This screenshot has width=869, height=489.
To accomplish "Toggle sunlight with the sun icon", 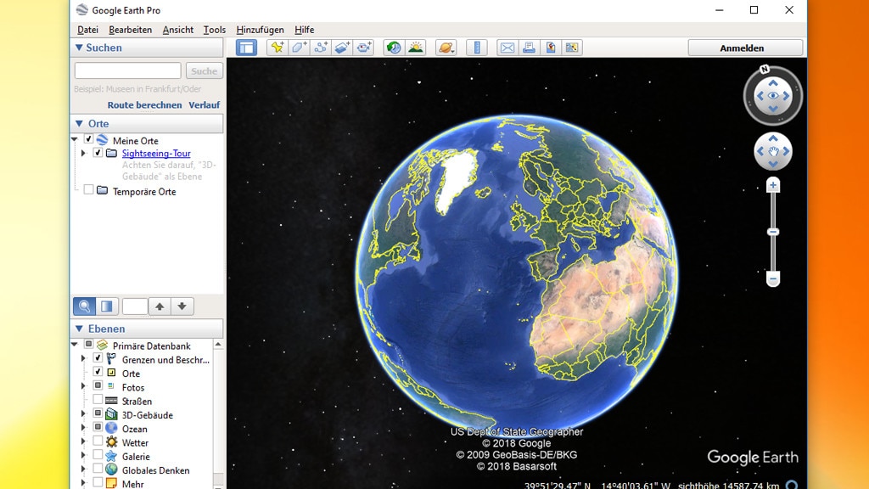I will click(x=416, y=48).
